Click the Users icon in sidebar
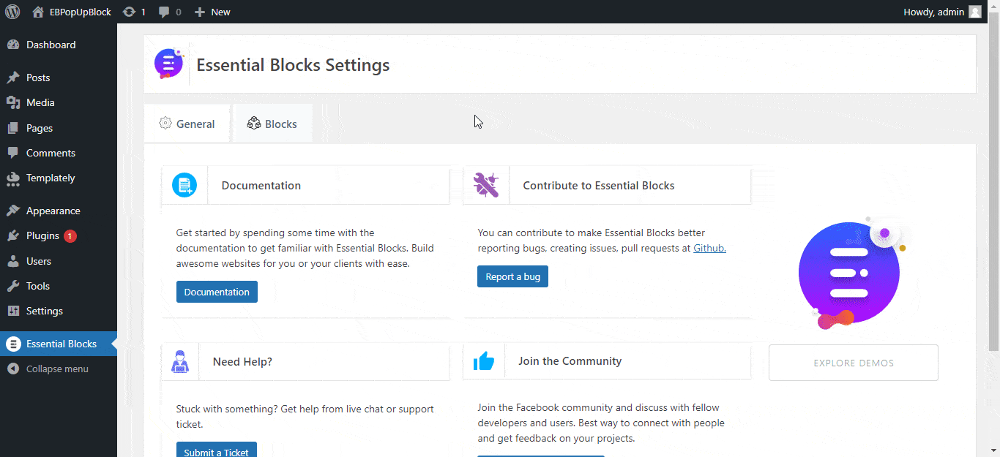This screenshot has width=1000, height=457. (13, 261)
